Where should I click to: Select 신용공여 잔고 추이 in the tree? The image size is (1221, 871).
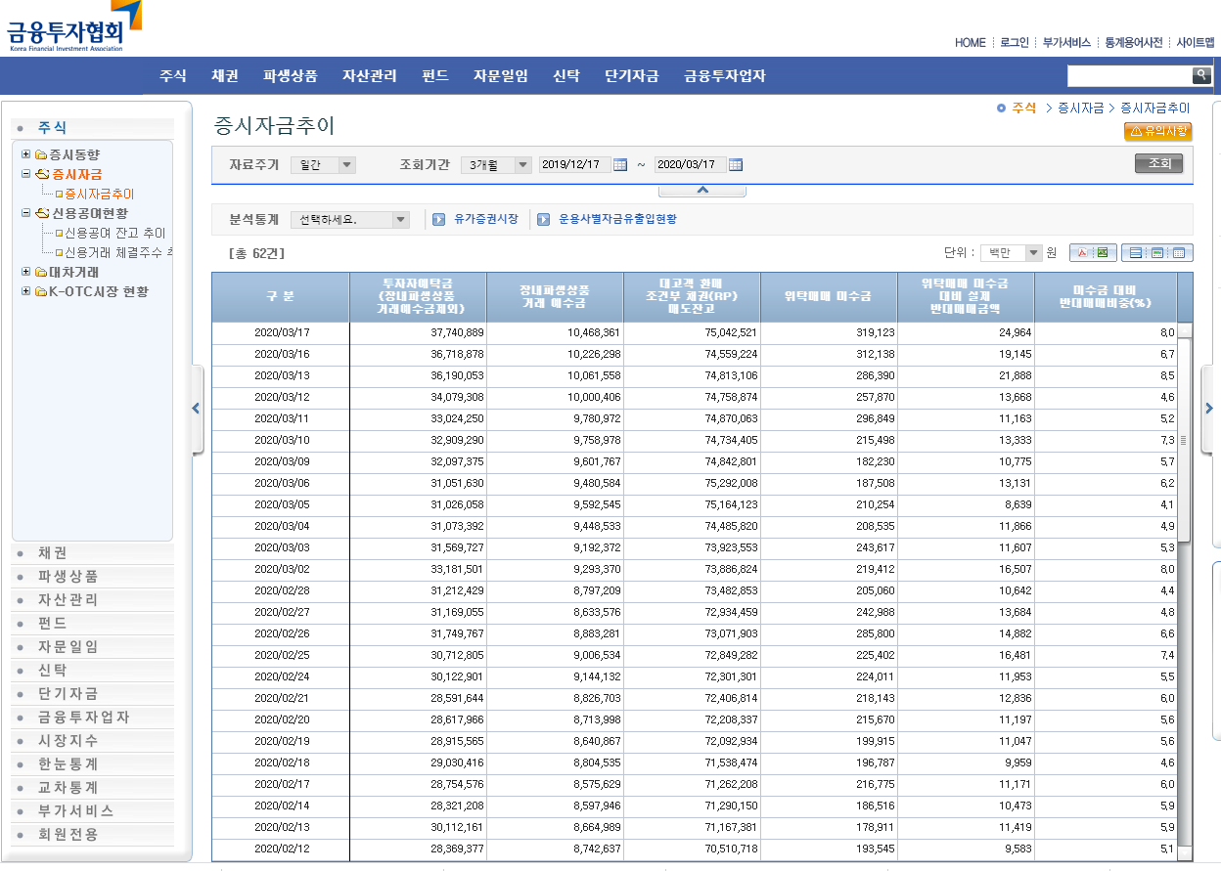114,233
